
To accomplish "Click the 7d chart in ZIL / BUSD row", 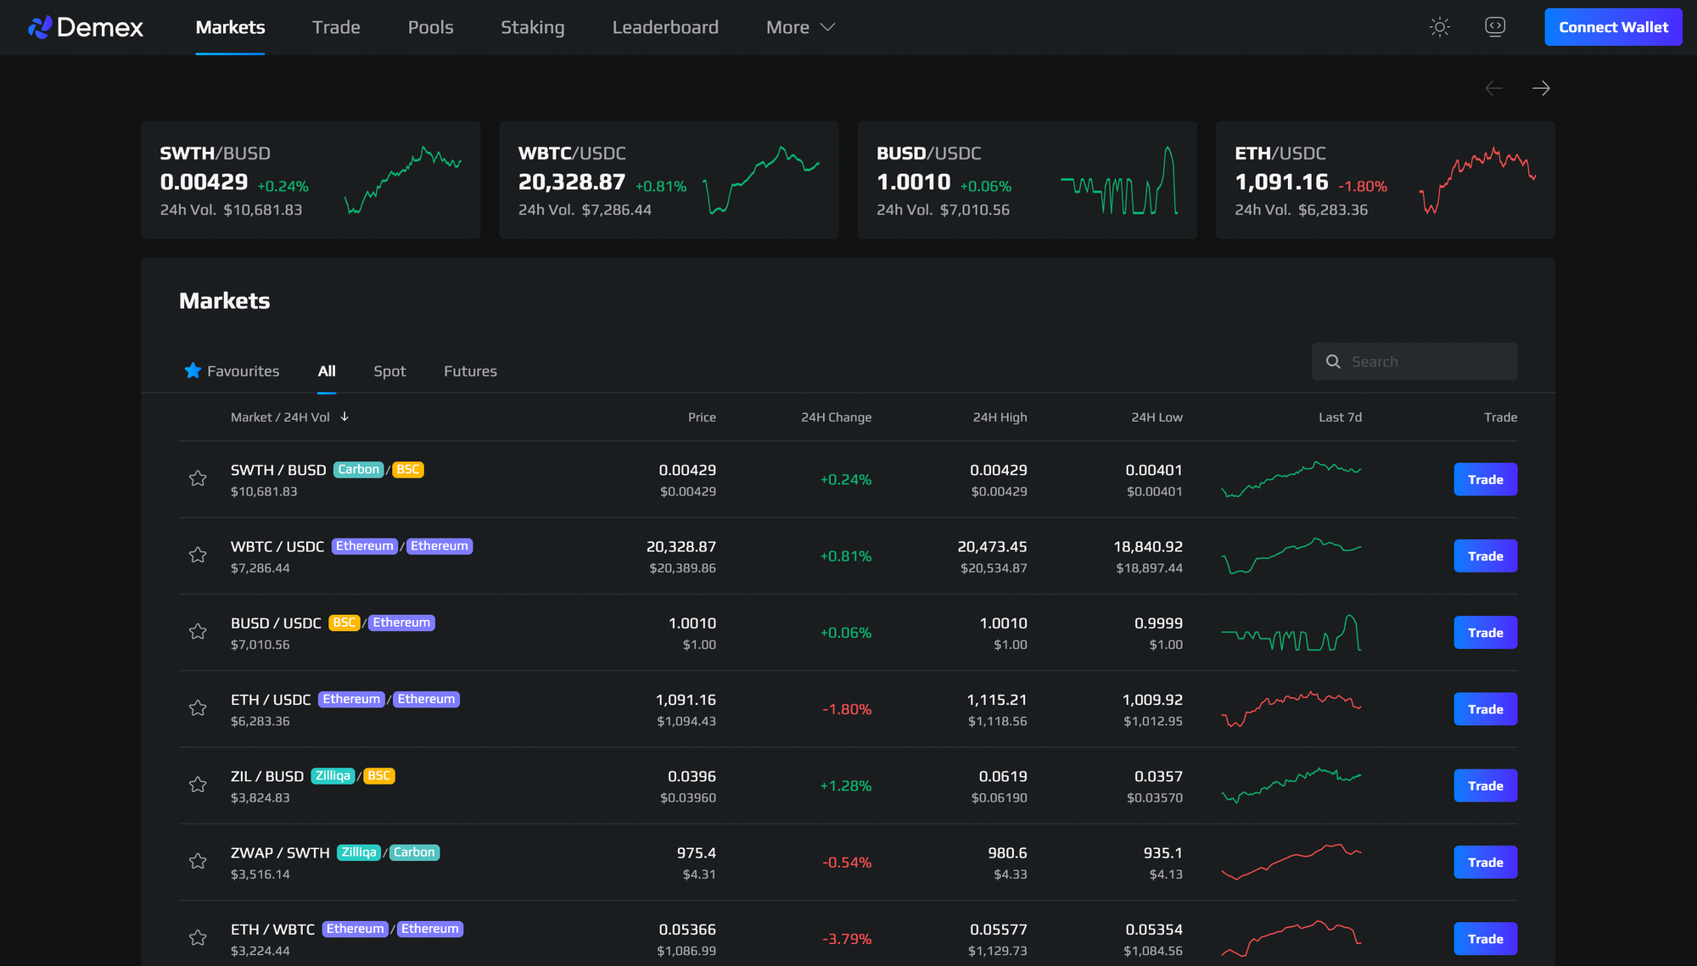I will (x=1291, y=785).
